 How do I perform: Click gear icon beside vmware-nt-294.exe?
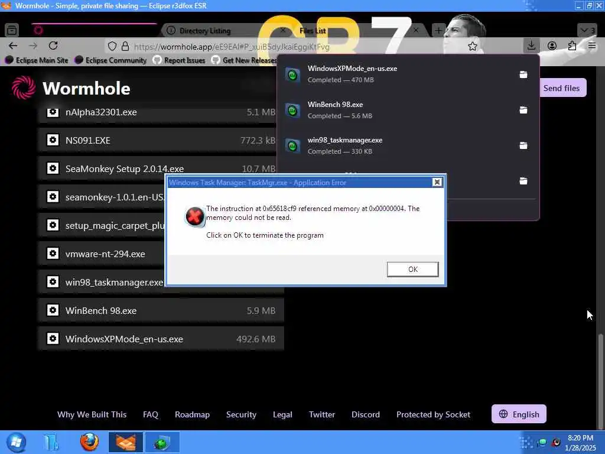(53, 253)
